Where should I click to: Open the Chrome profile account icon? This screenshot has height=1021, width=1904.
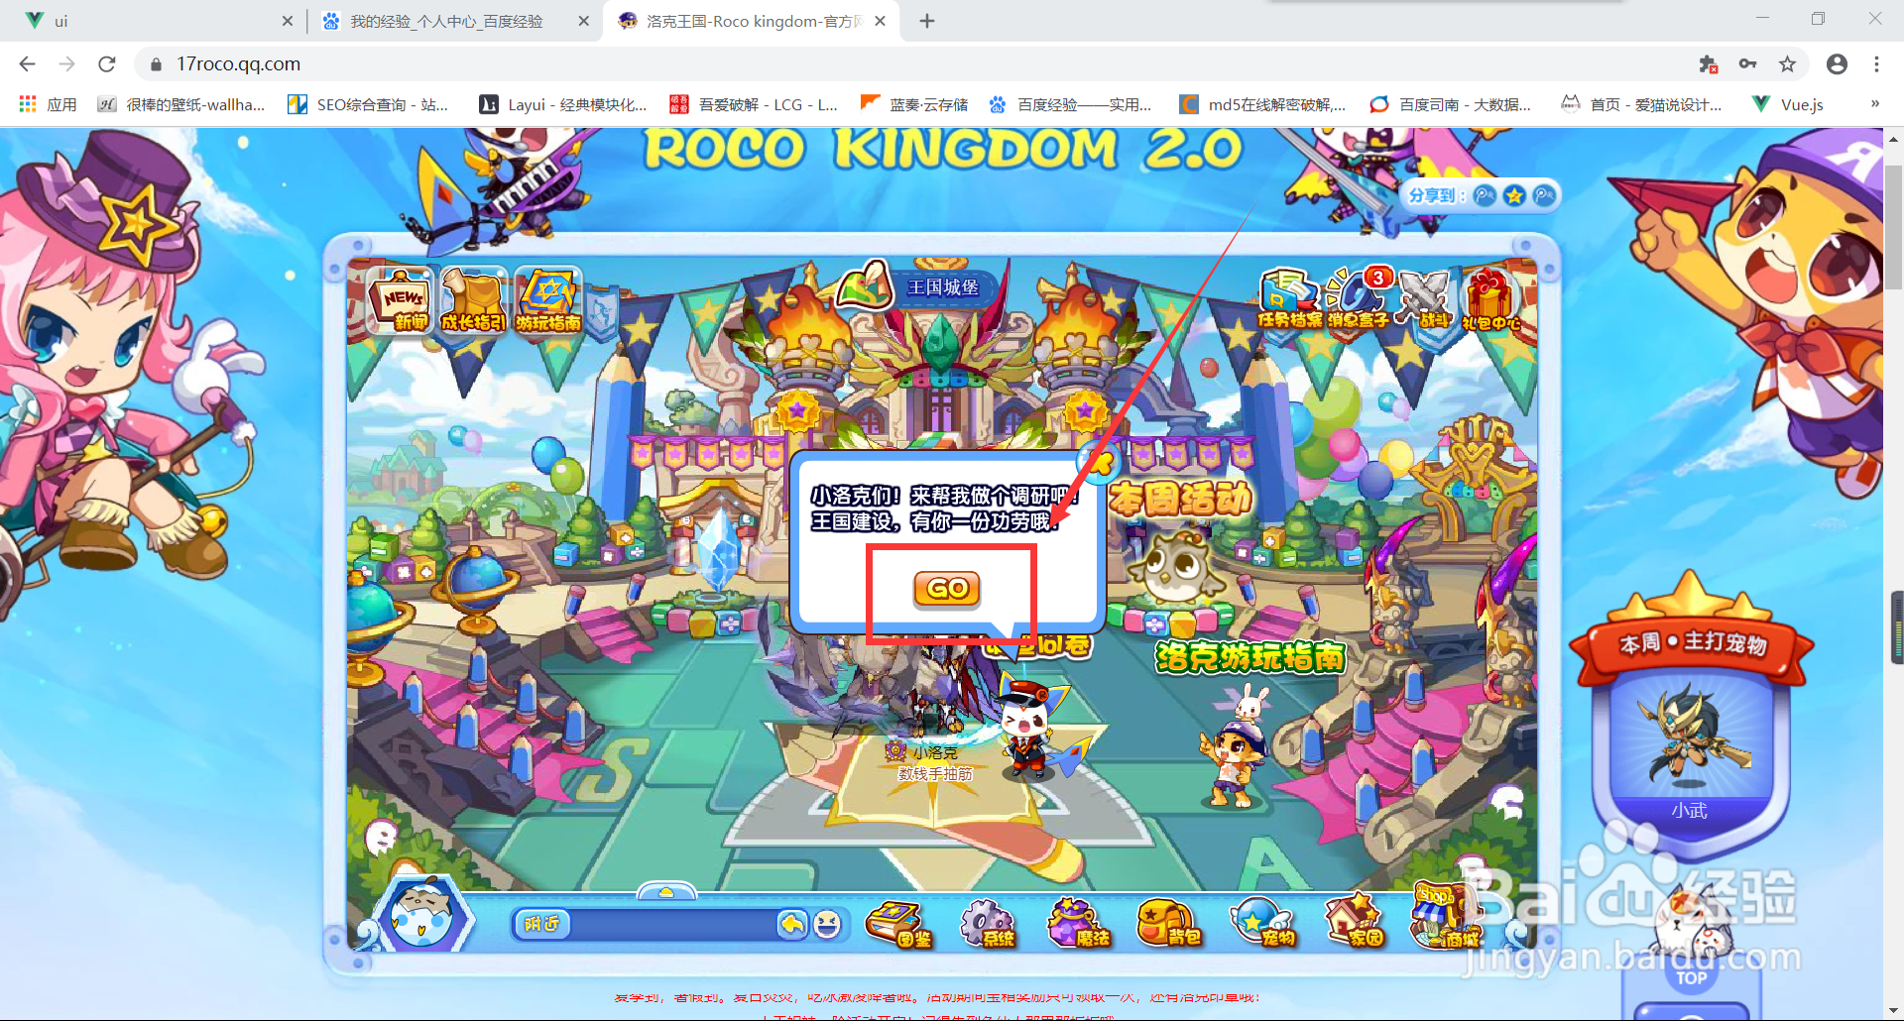coord(1837,63)
